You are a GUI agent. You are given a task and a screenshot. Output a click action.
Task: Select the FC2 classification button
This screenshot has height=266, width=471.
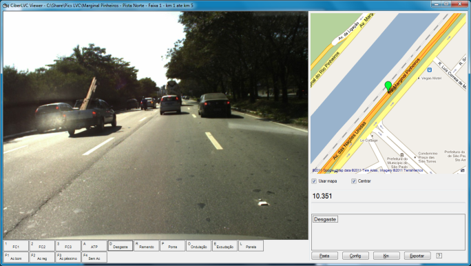(x=42, y=245)
